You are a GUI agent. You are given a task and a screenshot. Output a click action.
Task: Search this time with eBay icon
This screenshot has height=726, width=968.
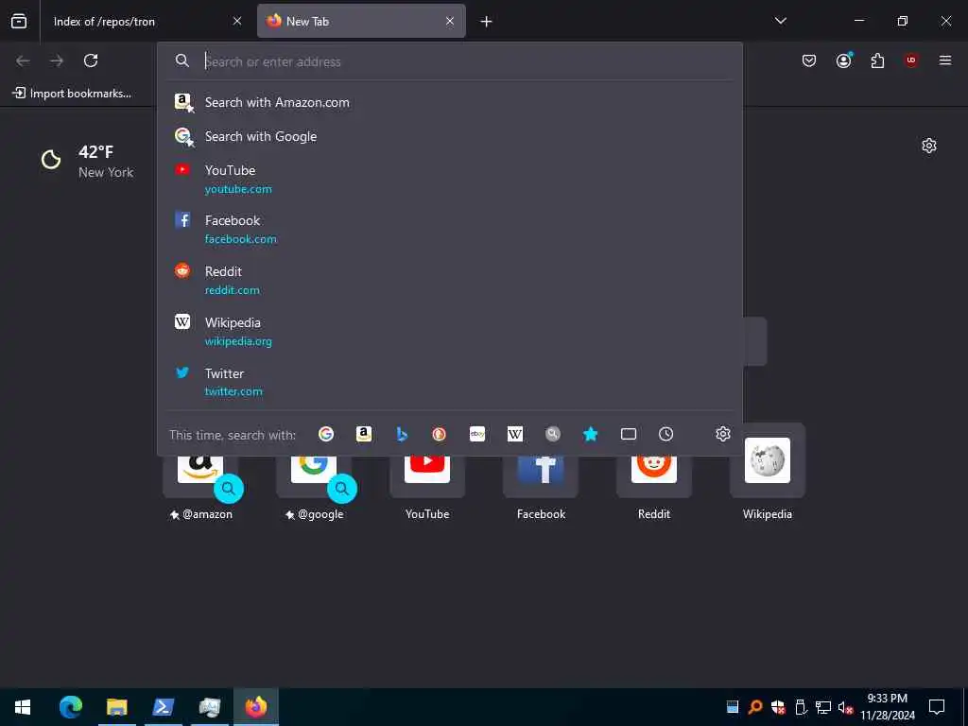pyautogui.click(x=477, y=435)
